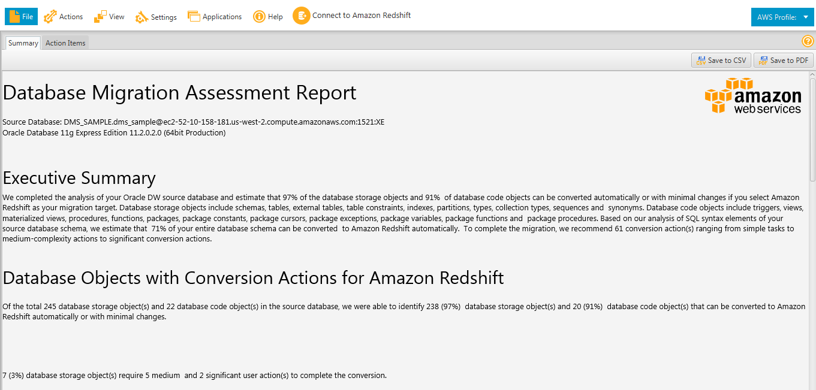Click Connect to Amazon Redshift label
The image size is (816, 390).
(x=362, y=16)
